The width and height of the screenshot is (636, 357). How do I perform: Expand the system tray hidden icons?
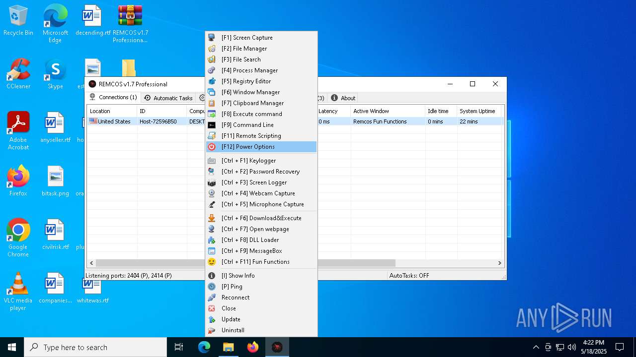[536, 347]
